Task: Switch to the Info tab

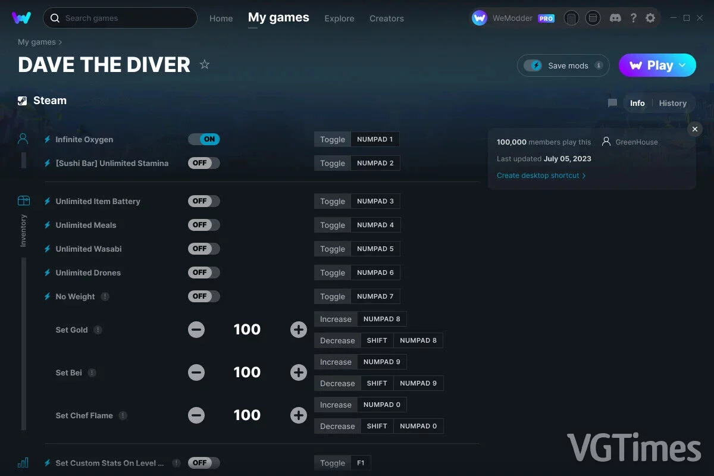Action: (637, 103)
